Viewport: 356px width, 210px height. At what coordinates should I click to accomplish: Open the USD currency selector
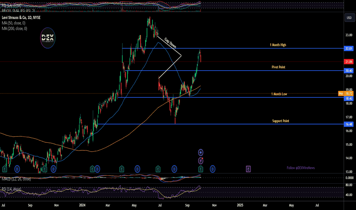(x=349, y=18)
